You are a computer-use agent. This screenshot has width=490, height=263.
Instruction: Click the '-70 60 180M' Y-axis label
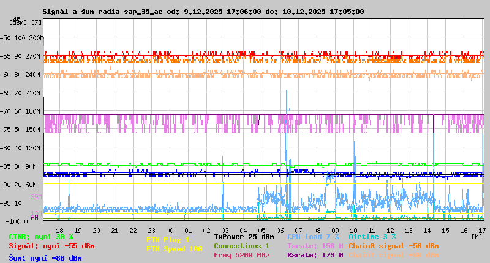coord(24,111)
